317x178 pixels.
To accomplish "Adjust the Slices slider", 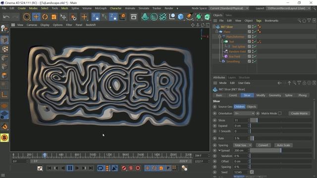I will click(281, 120).
